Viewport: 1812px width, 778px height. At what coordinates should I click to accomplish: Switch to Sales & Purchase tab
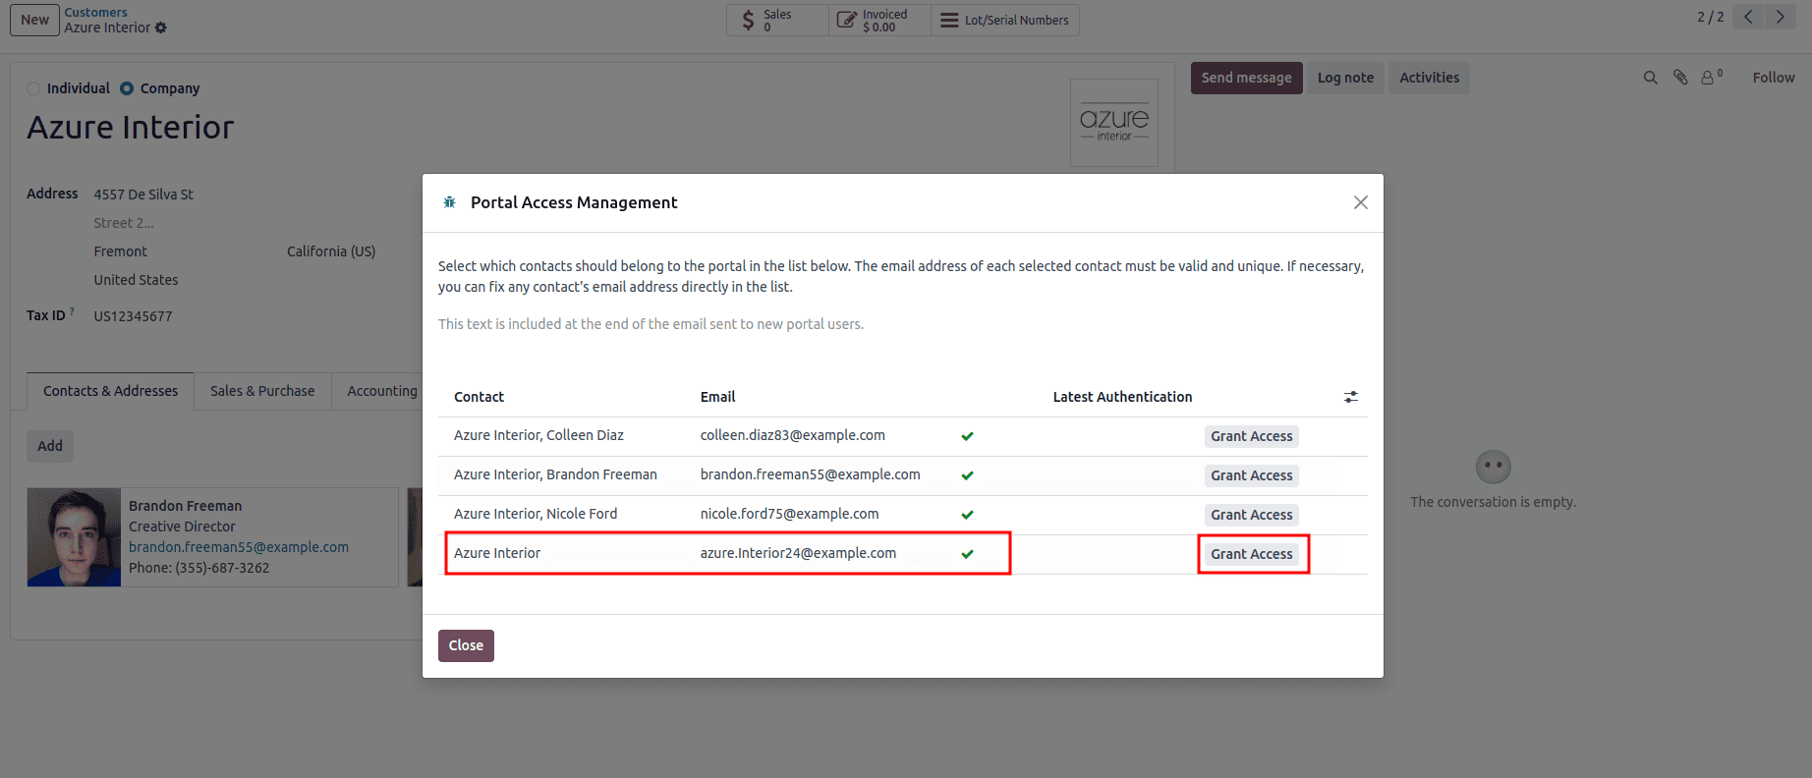(x=262, y=391)
